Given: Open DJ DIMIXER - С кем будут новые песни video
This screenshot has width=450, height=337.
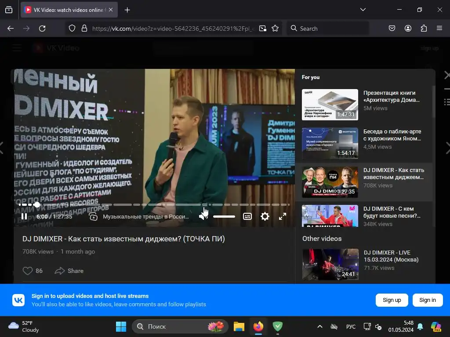Looking at the screenshot, I should tap(364, 216).
